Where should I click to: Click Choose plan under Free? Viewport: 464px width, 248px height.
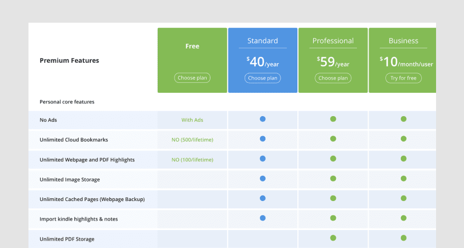[192, 78]
